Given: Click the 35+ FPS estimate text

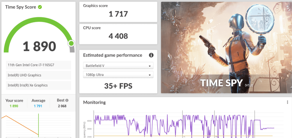Looking at the screenshot, I should click(x=118, y=86).
